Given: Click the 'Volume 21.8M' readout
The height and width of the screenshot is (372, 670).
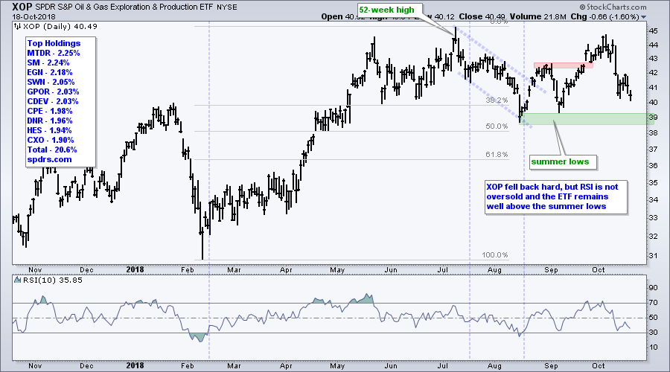Looking at the screenshot, I should [x=537, y=16].
